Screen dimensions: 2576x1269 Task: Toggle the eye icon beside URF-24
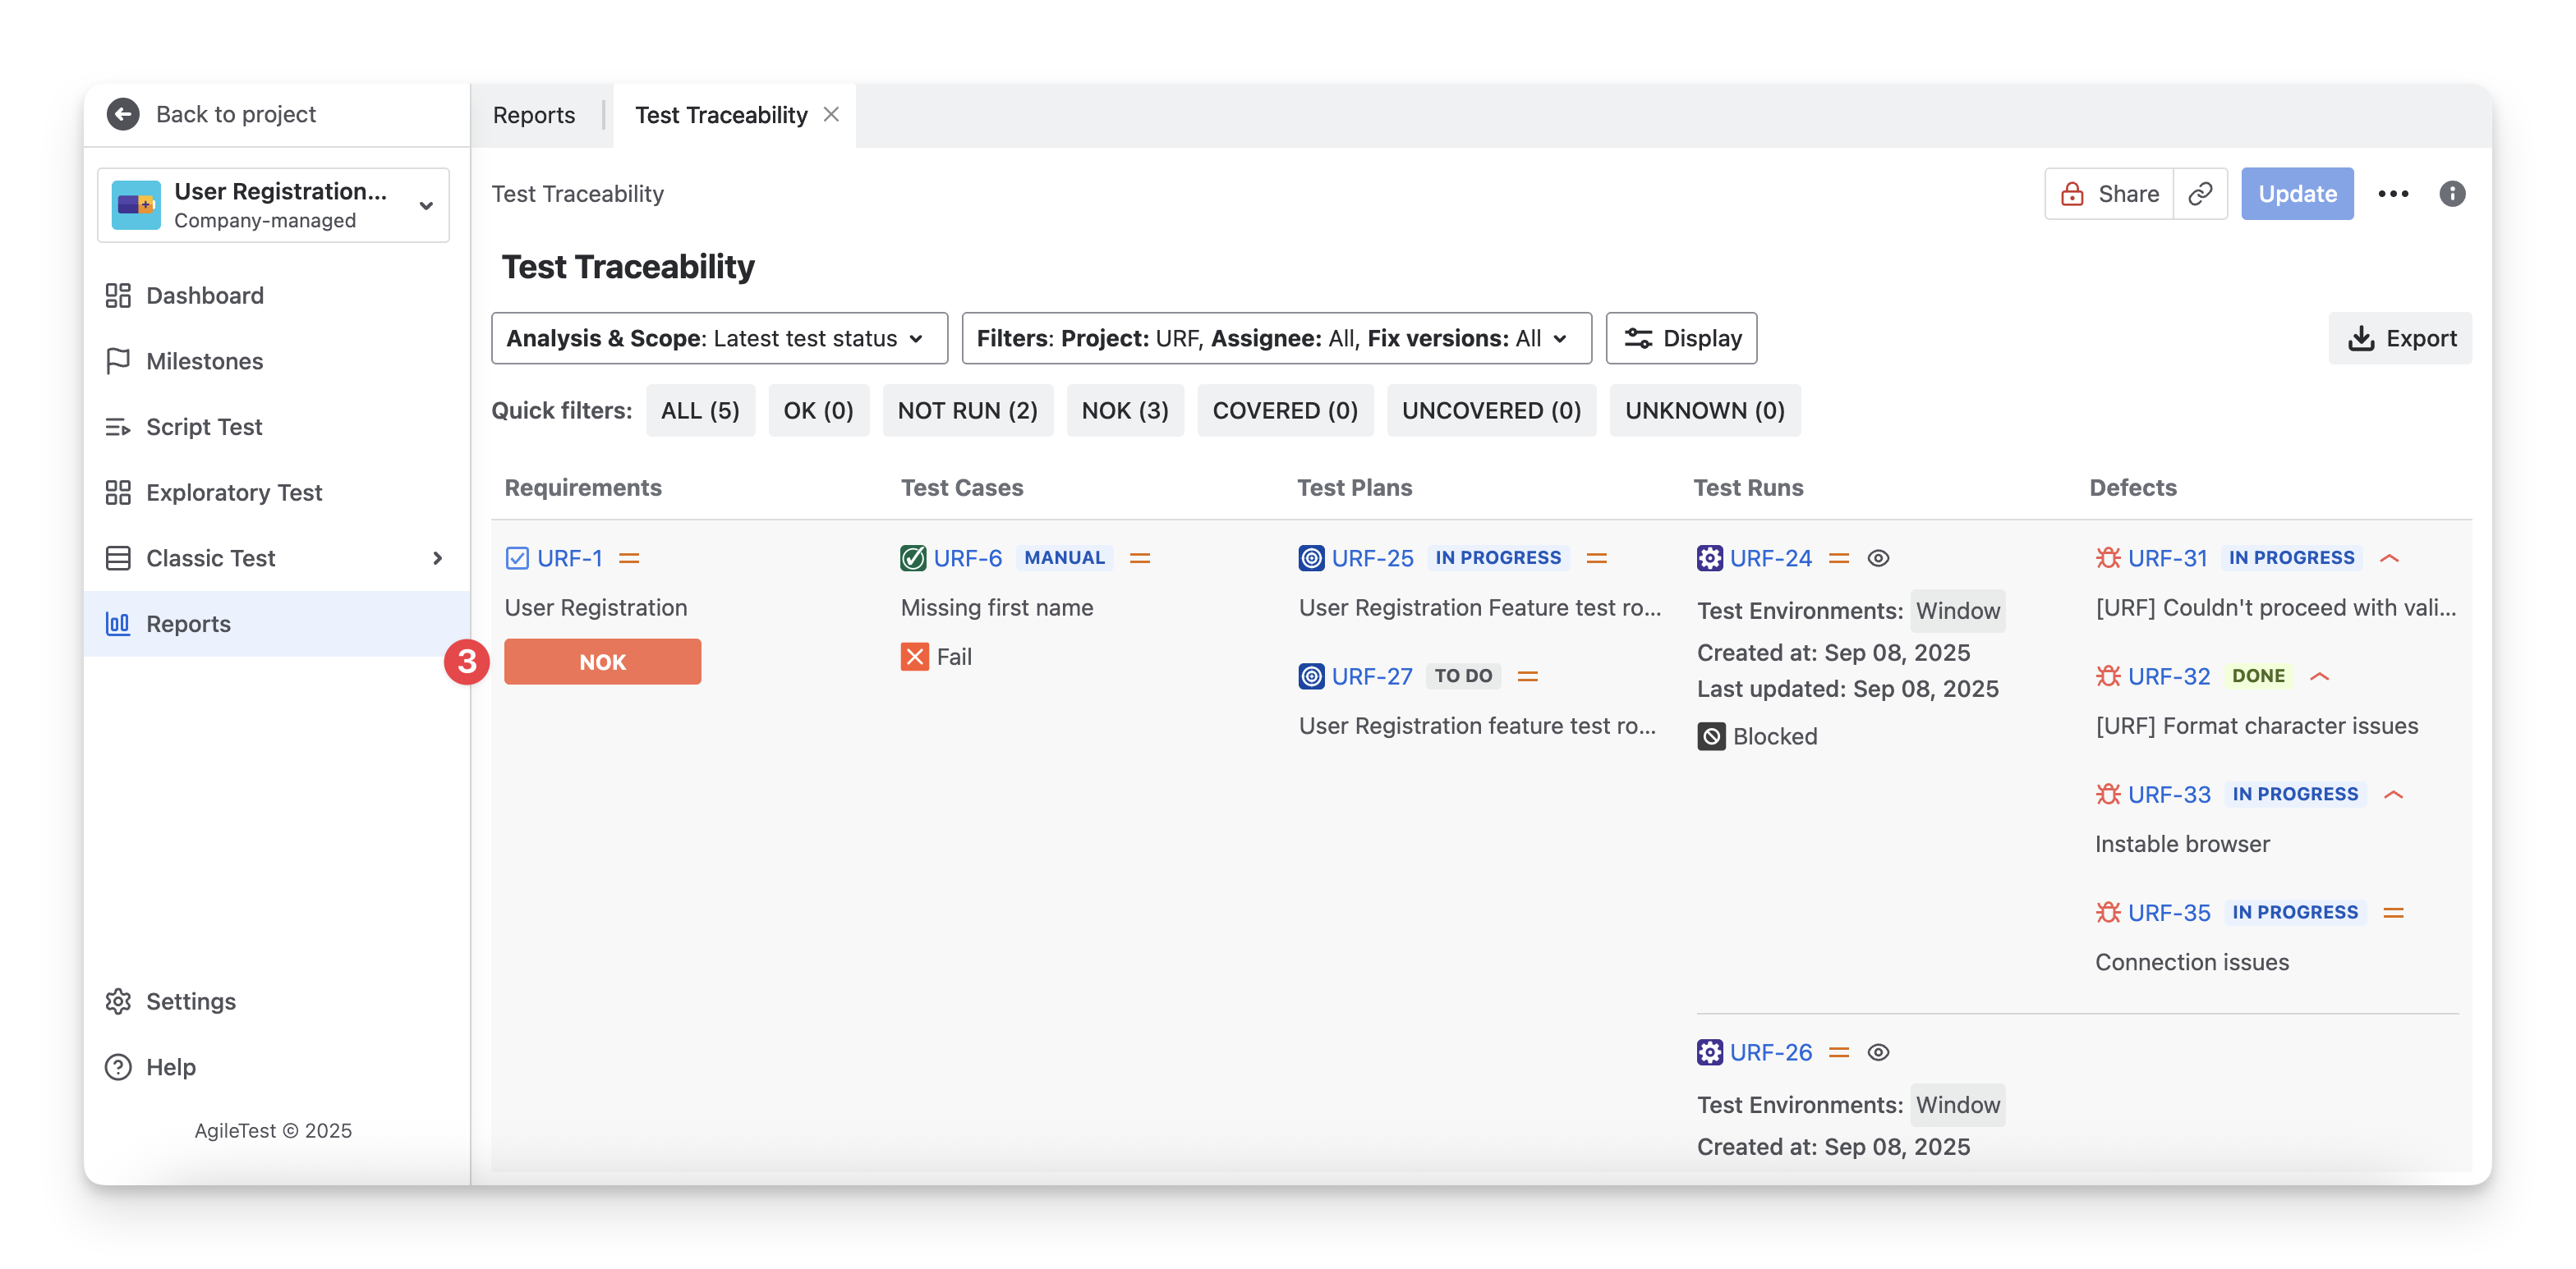pyautogui.click(x=1878, y=558)
